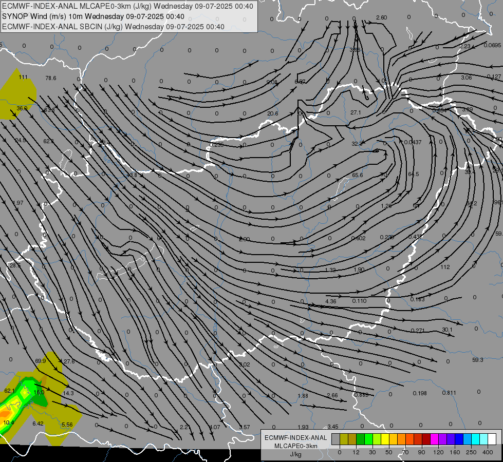This screenshot has height=462, width=503.
Task: Click the map value 62.1
Action: tap(10, 391)
